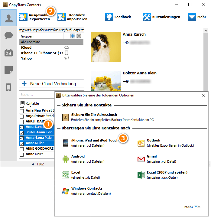Click in the Suche search field

(37, 95)
